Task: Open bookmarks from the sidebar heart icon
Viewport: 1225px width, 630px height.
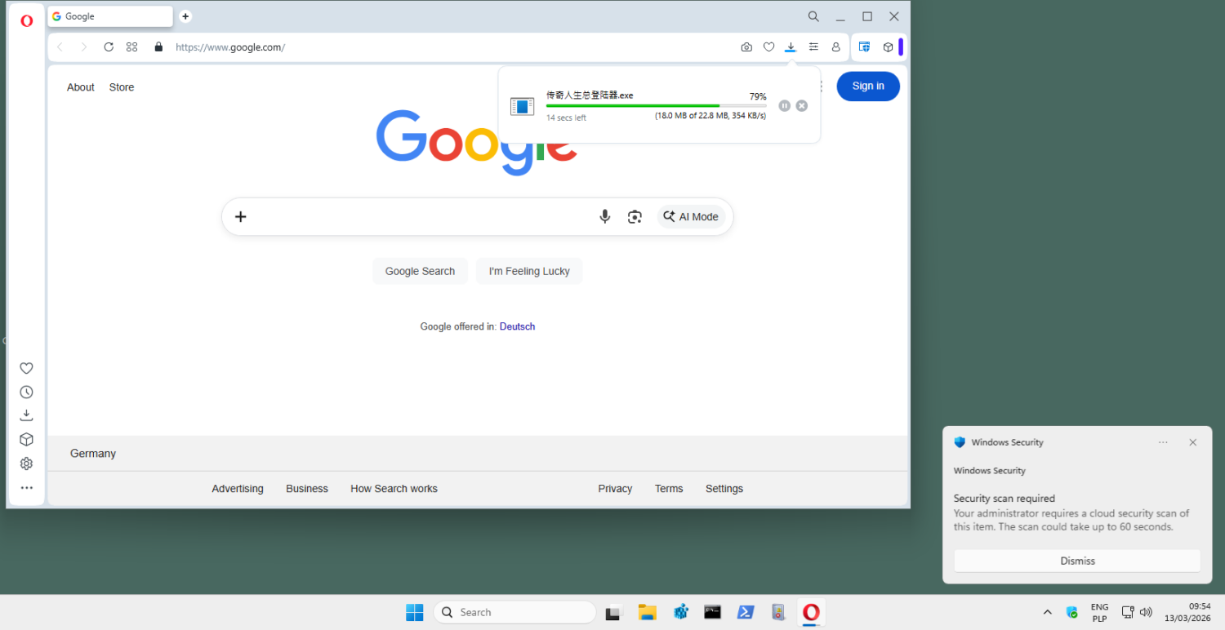Action: [x=26, y=368]
